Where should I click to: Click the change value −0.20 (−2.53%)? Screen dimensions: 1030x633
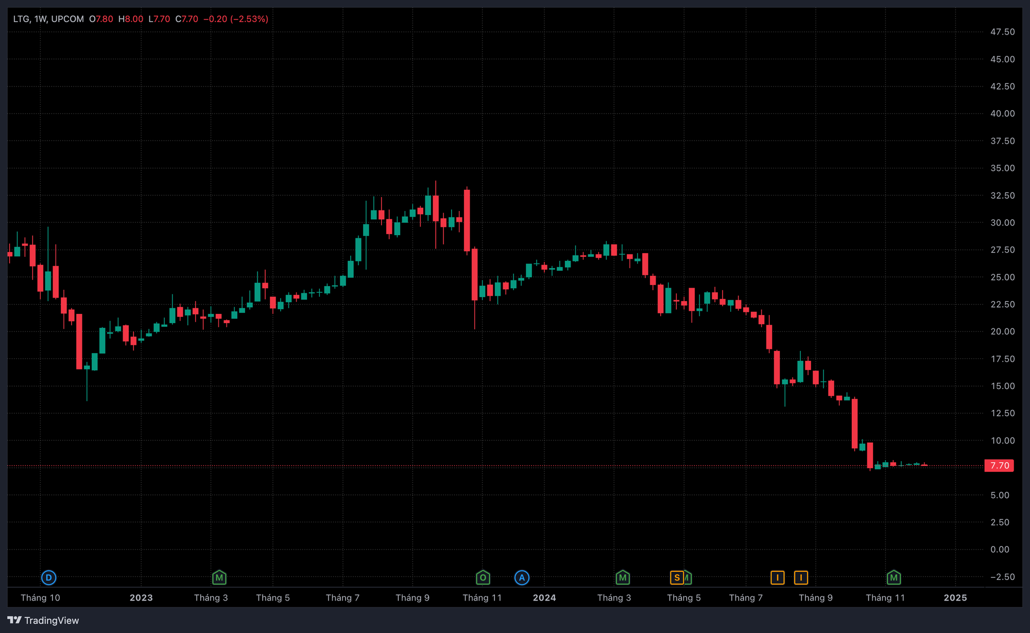coord(236,19)
